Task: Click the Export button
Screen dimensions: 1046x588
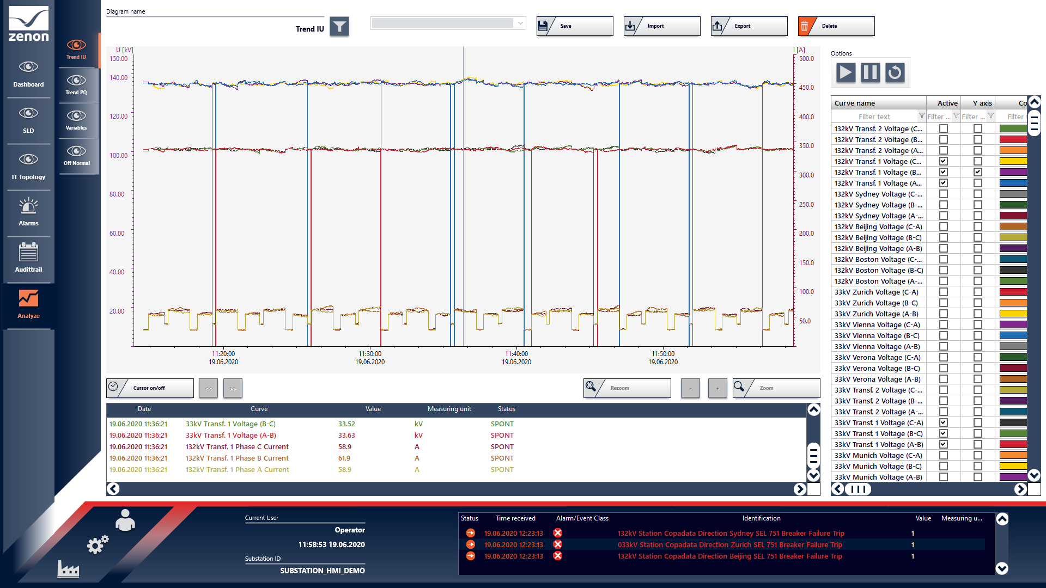Action: point(749,26)
